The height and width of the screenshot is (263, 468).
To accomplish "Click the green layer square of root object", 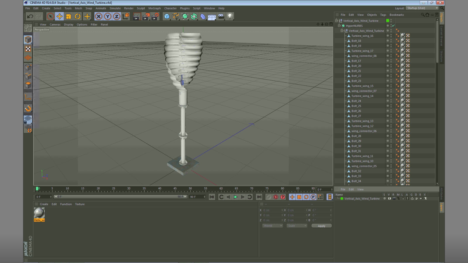I will click(388, 21).
